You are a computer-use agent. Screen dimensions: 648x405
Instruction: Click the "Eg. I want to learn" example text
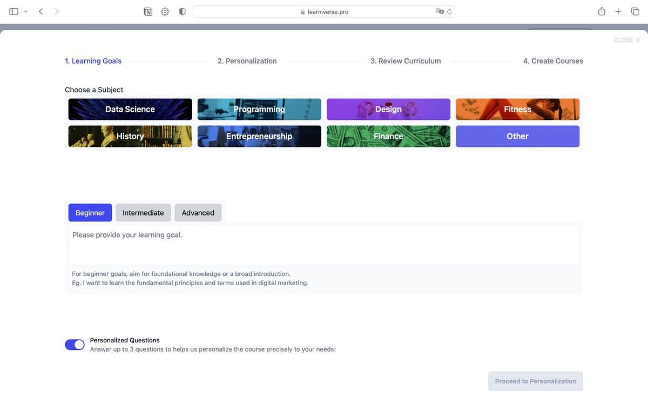coord(190,283)
